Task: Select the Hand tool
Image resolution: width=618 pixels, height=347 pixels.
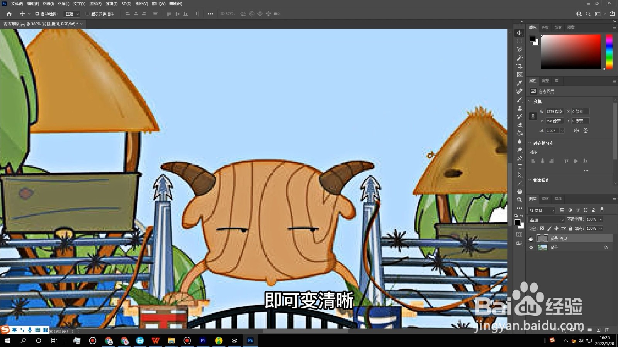Action: 520,192
